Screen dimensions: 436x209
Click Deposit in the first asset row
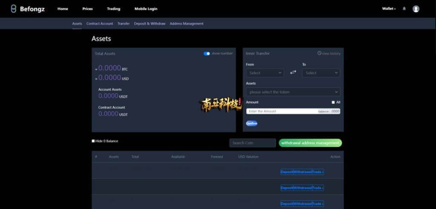(287, 172)
